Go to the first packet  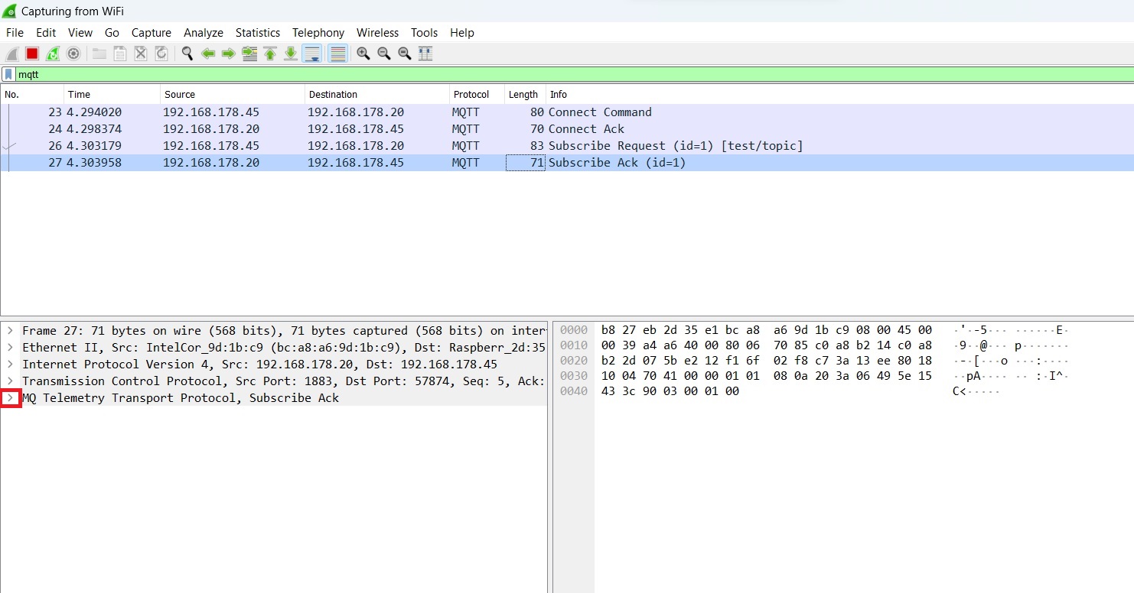(269, 53)
